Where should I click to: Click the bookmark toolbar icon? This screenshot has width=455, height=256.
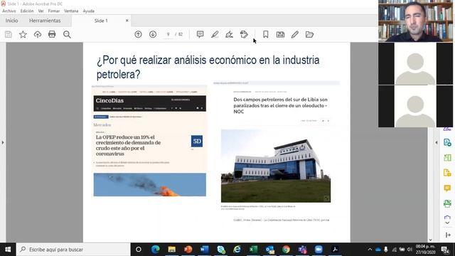pyautogui.click(x=265, y=35)
